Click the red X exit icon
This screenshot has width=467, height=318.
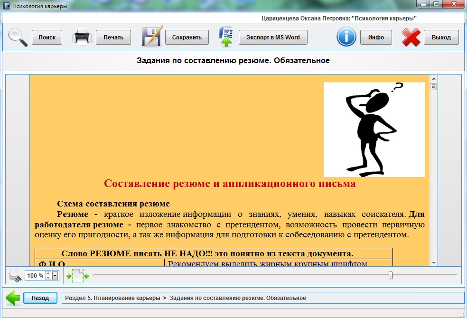pyautogui.click(x=411, y=37)
